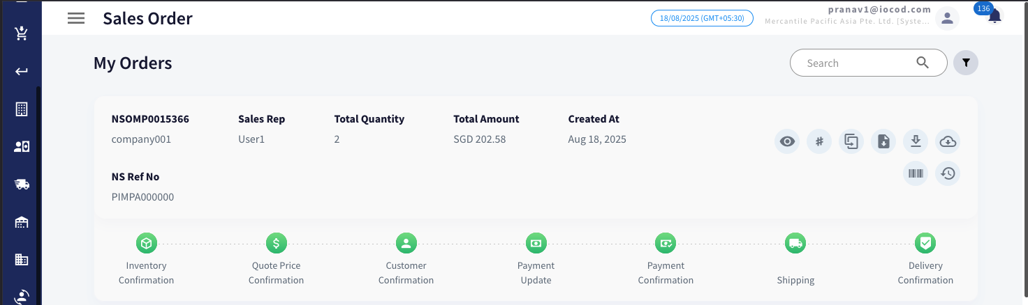
Task: Open the filter funnel button
Action: (966, 63)
